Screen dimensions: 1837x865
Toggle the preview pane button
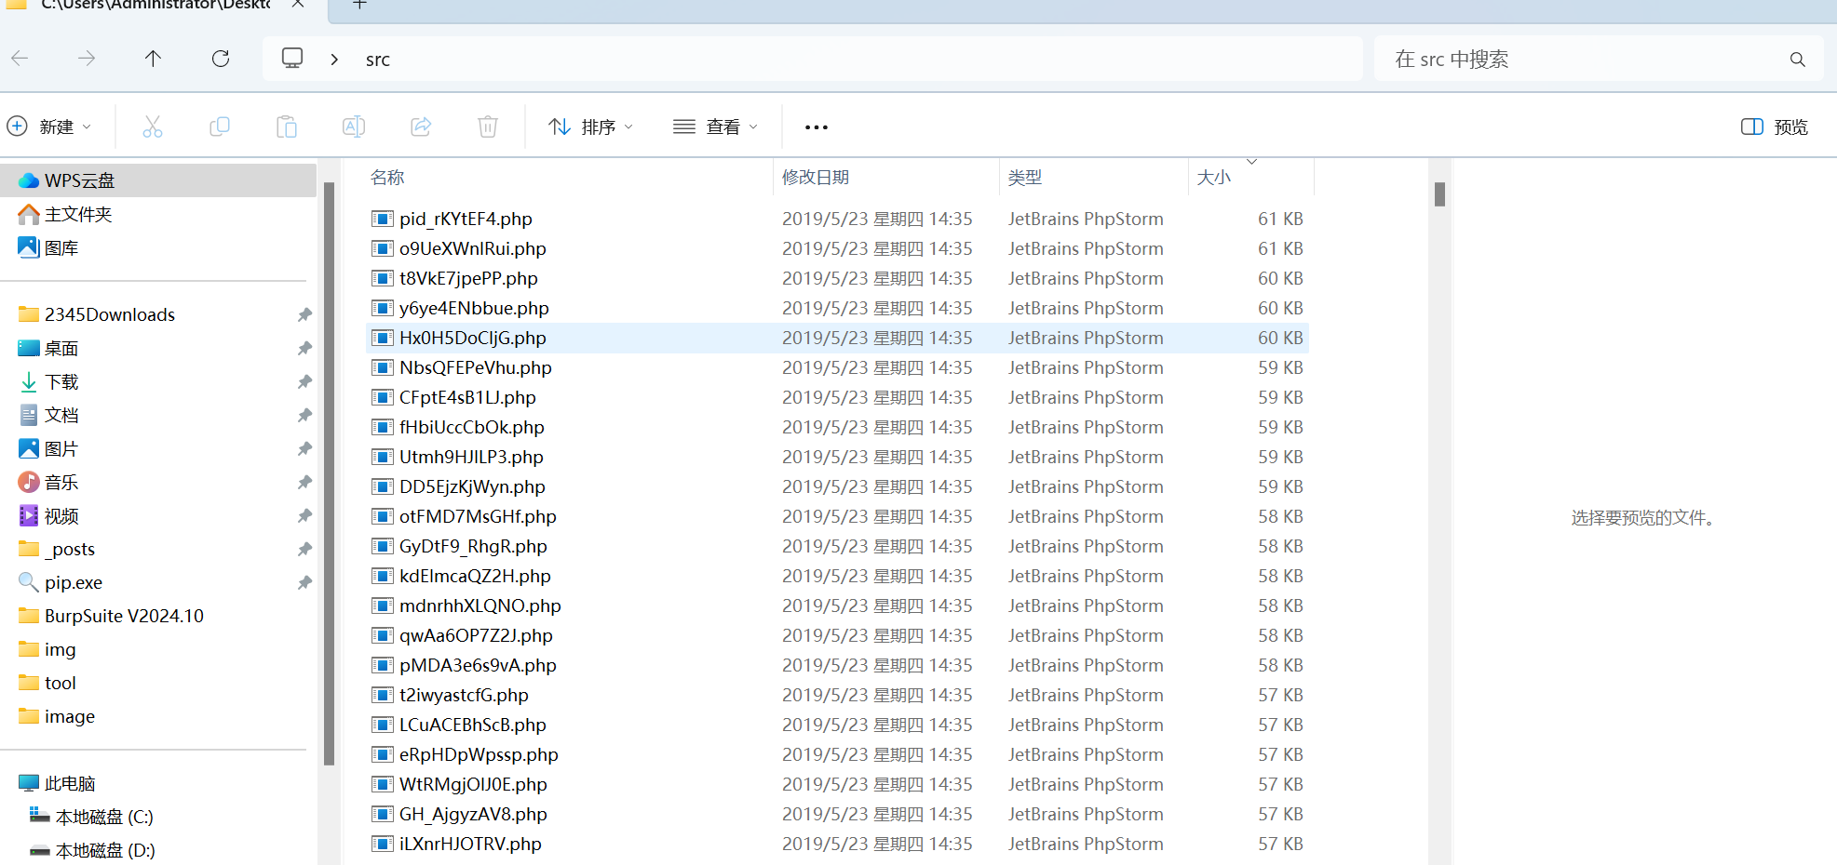[1774, 126]
